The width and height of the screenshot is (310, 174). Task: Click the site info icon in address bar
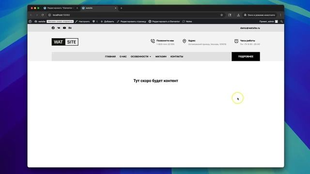pos(49,15)
